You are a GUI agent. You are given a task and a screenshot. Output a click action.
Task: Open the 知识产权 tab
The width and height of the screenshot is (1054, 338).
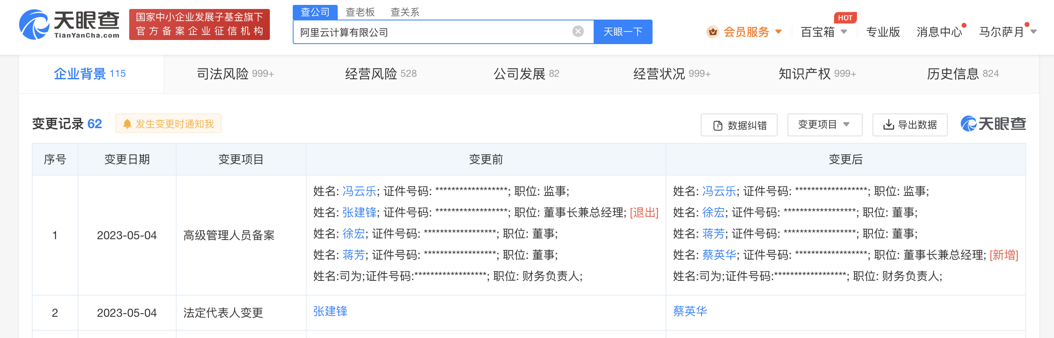817,73
